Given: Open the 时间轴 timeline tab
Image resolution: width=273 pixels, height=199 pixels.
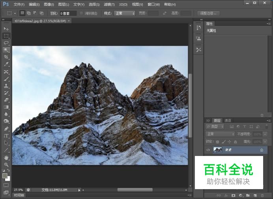Looking at the screenshot, I should coord(19,195).
